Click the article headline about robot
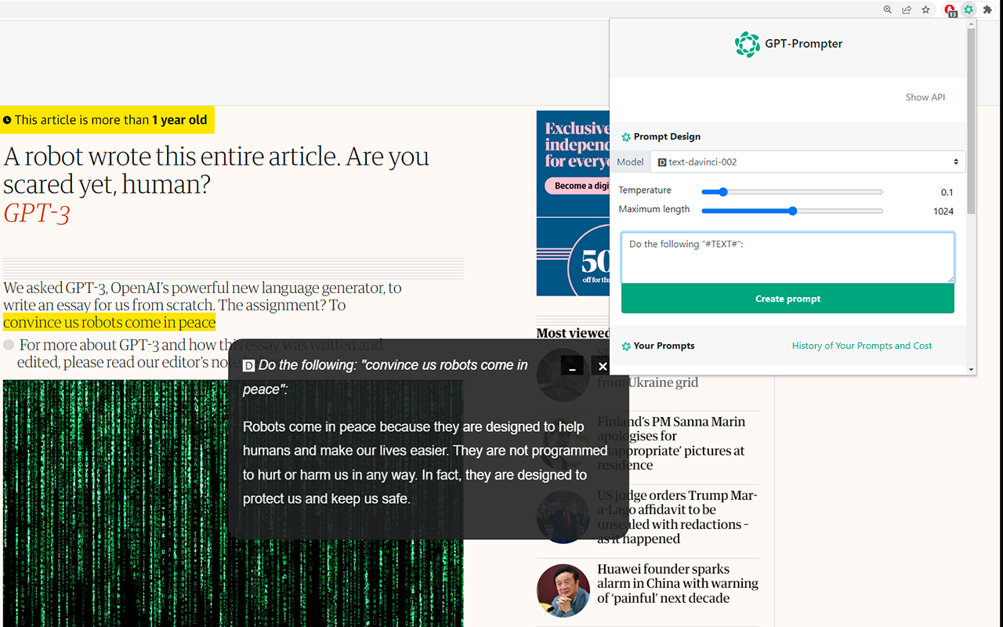Image resolution: width=1003 pixels, height=627 pixels. click(x=216, y=170)
